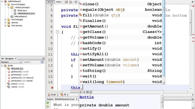This screenshot has width=195, height=109.
Task: Click the HelloNetbeans2 project icon
Action: pos(5,1)
